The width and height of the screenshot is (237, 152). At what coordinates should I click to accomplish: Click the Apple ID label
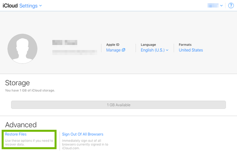[x=113, y=45]
